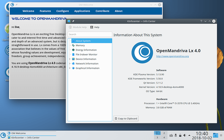Image resolution: width=224 pixels, height=140 pixels.
Task: Switch to Features tab in OM Welcome
Action: 45,11
